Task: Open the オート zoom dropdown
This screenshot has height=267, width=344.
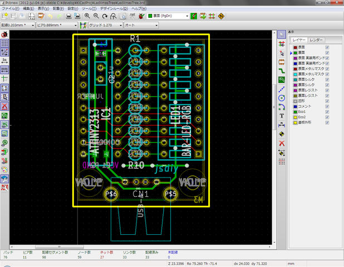Action: [x=141, y=25]
